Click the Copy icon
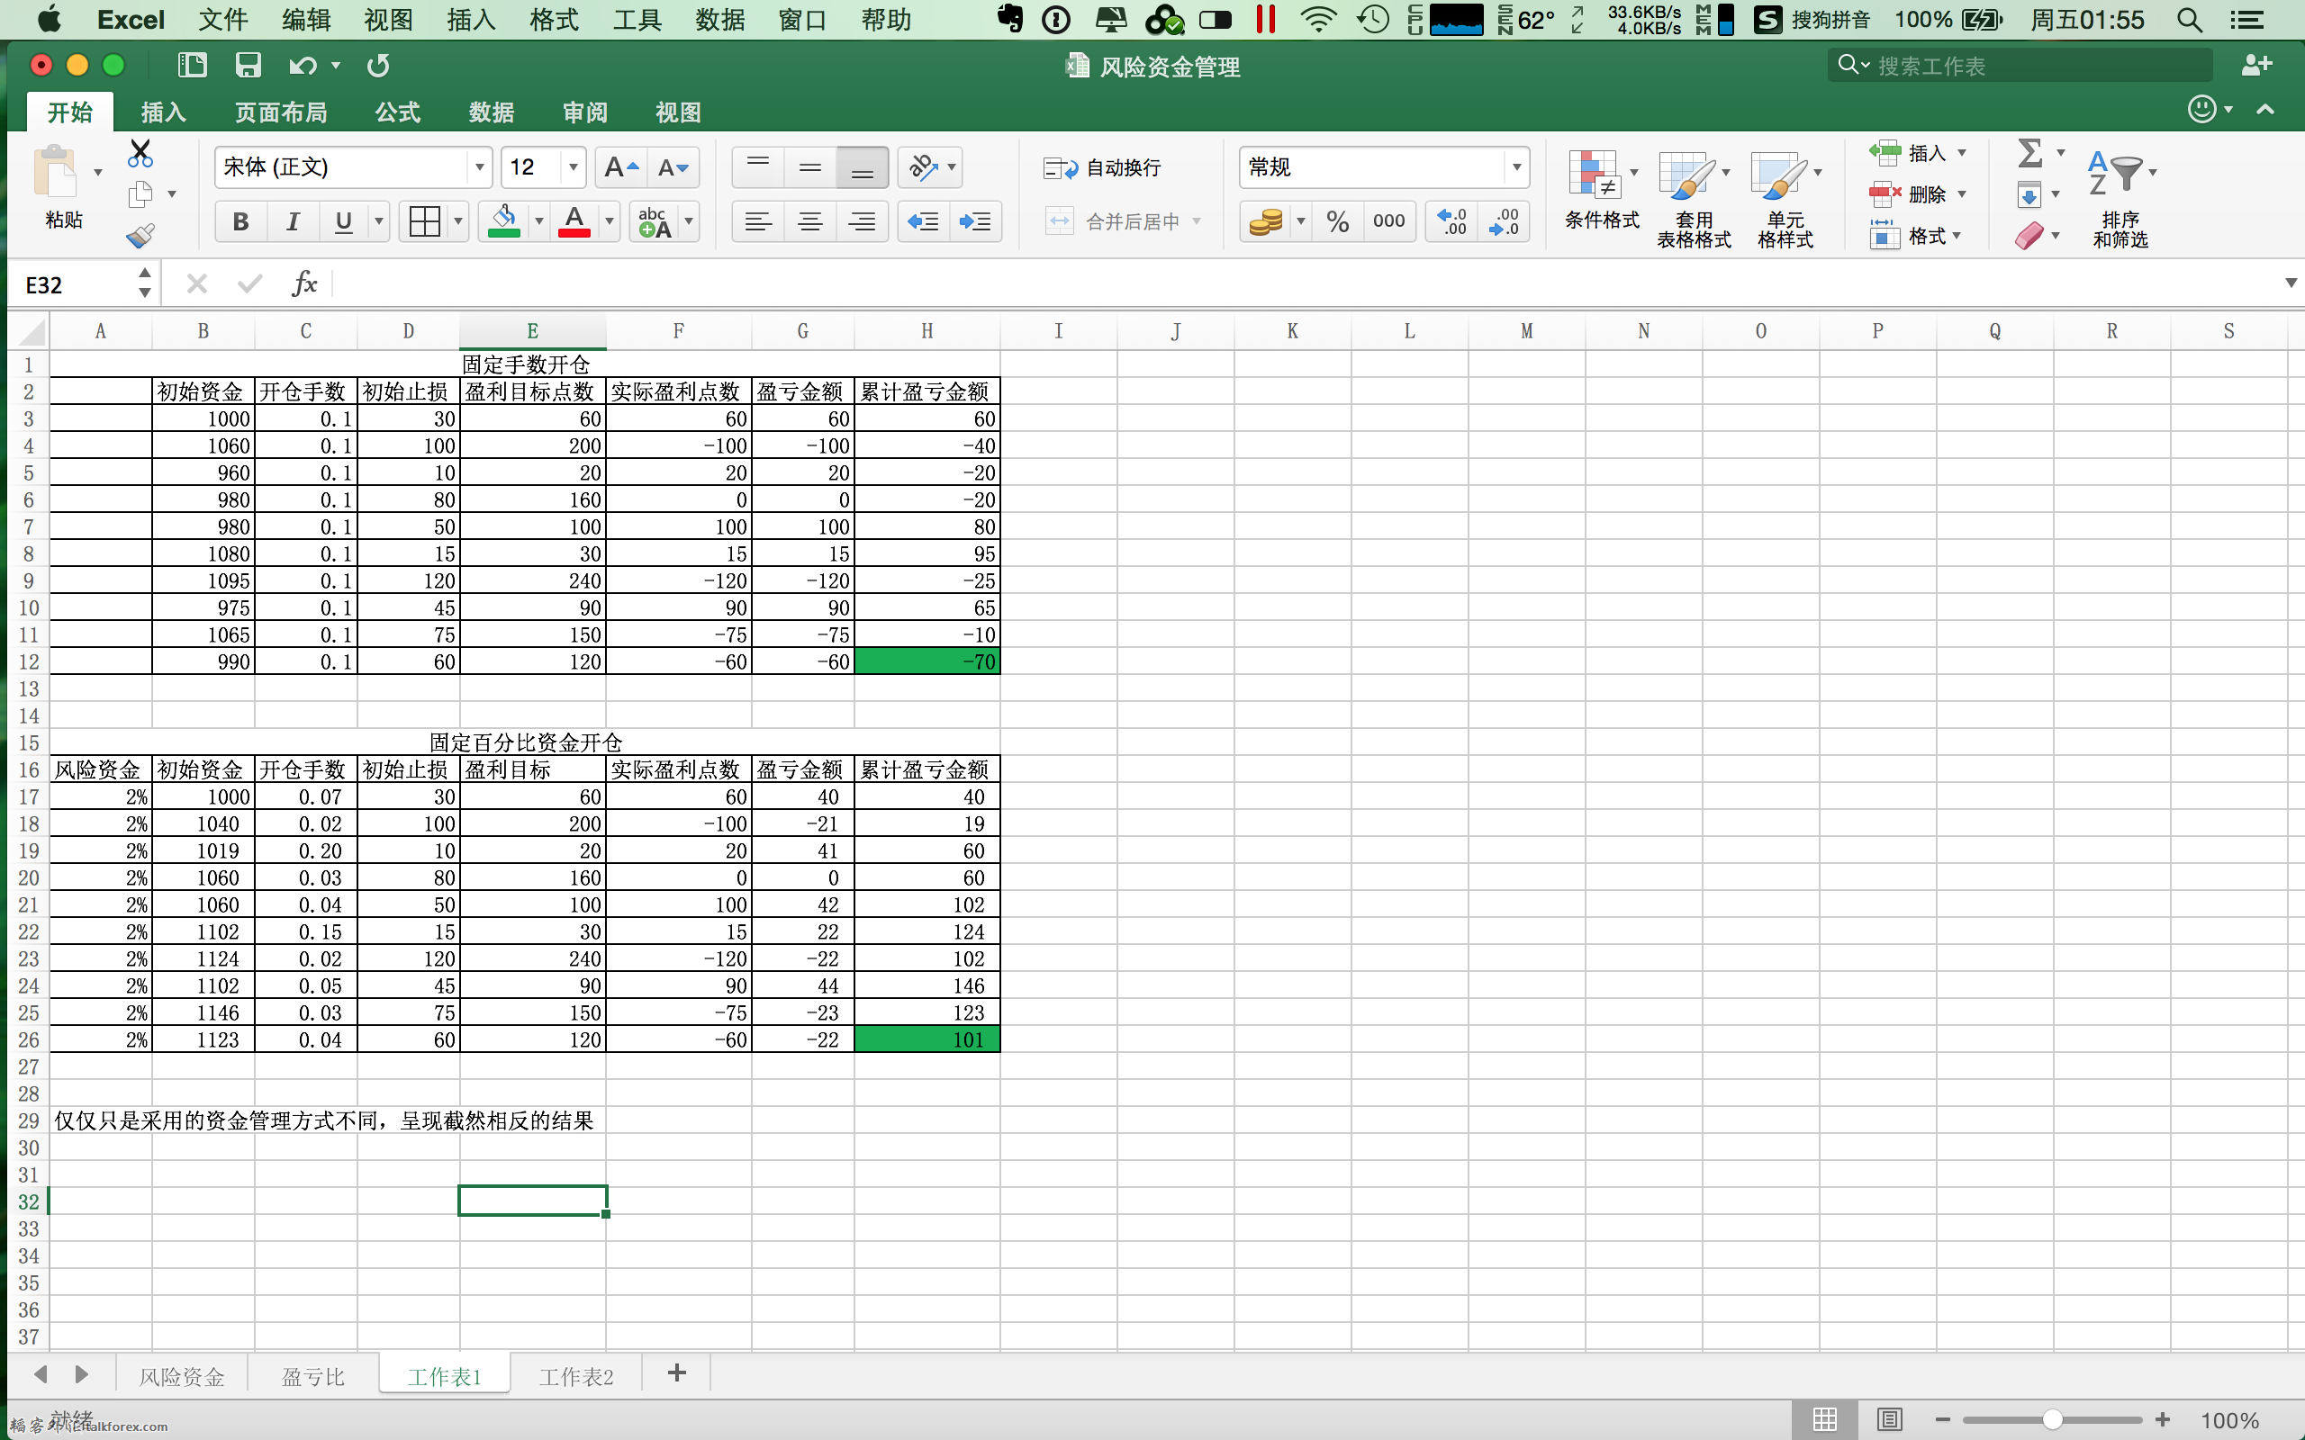2305x1440 pixels. [140, 194]
